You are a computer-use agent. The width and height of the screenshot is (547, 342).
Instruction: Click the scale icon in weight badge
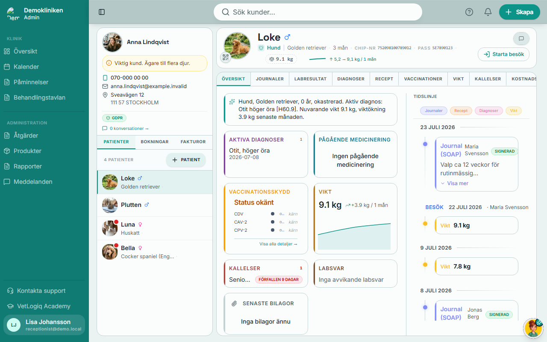pyautogui.click(x=271, y=59)
